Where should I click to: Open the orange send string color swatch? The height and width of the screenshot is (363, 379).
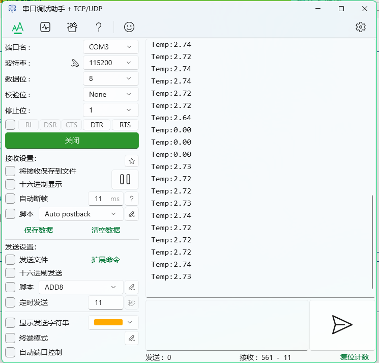point(113,322)
